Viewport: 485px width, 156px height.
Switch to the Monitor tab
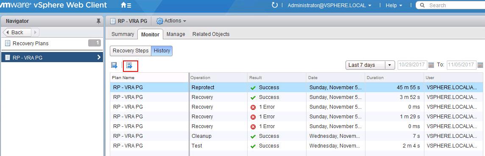click(x=150, y=34)
